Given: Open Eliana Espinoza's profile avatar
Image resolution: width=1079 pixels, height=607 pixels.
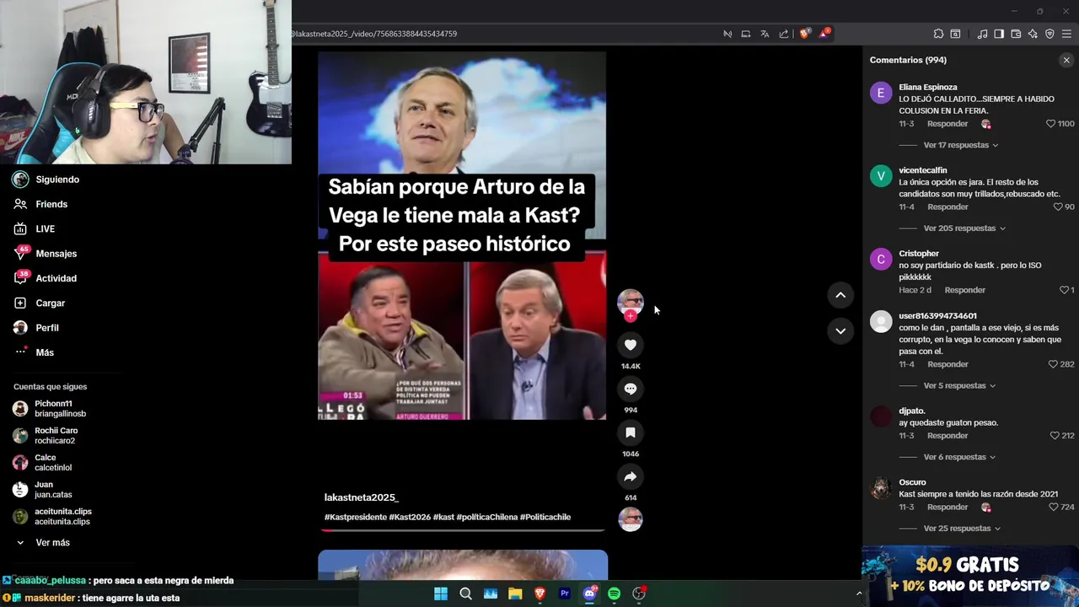Looking at the screenshot, I should 881,93.
